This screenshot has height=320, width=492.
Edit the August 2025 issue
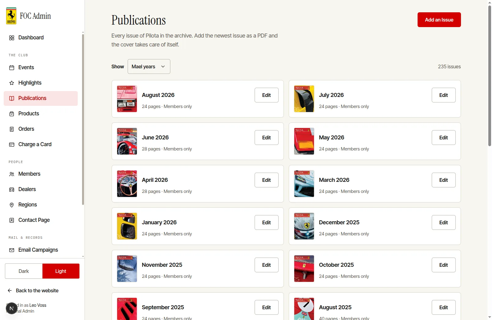(444, 307)
